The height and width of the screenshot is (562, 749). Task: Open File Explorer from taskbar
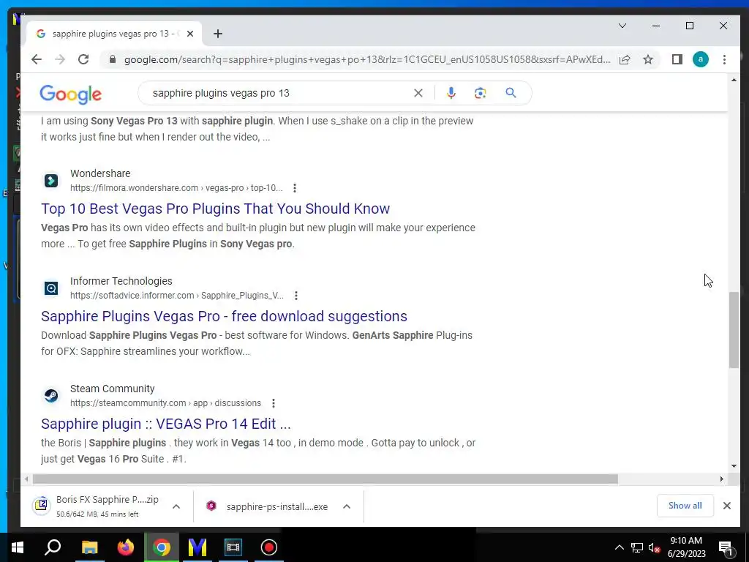coord(89,547)
